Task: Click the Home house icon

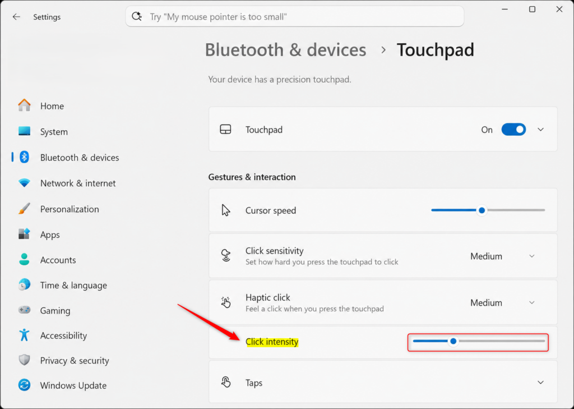Action: (24, 105)
